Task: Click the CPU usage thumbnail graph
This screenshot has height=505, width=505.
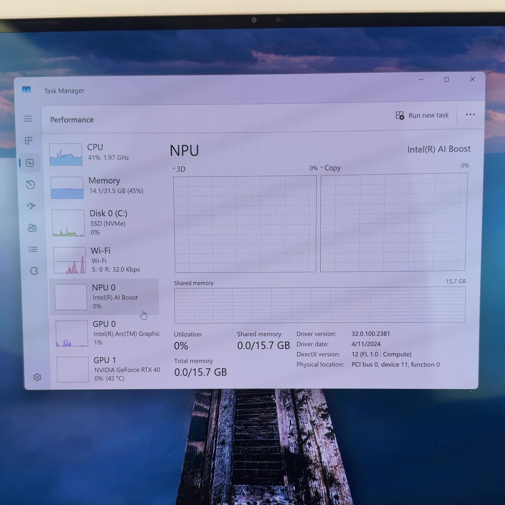Action: point(66,154)
